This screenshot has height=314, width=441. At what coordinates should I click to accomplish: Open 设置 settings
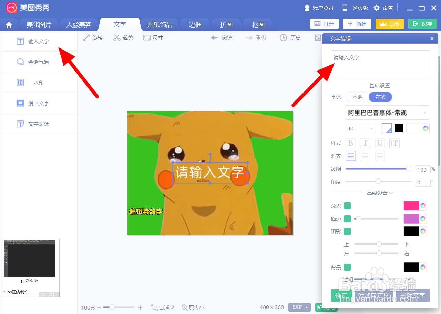click(383, 8)
